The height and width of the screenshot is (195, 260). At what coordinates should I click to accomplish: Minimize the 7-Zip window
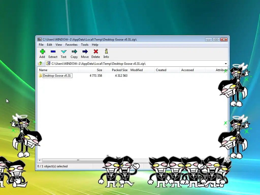click(x=209, y=39)
